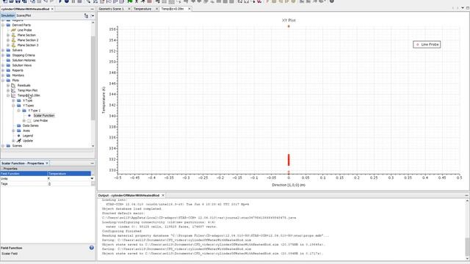Click the Data Series folder icon

tap(19, 125)
